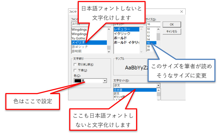Click the black color swatch

(78, 81)
